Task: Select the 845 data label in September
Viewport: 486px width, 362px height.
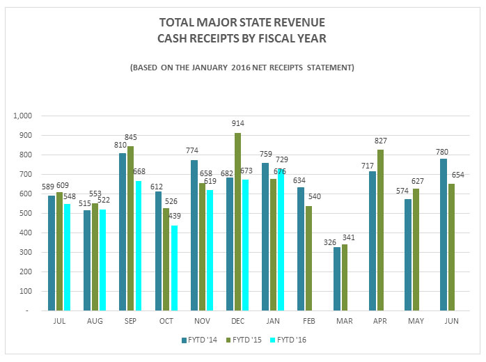Action: 132,137
